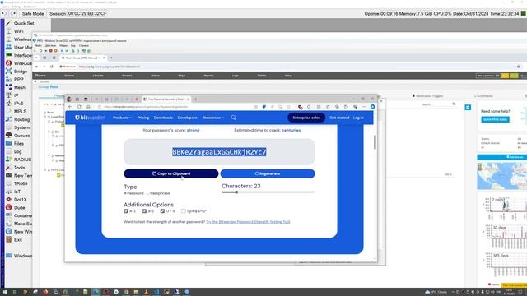Reload the PRTG browser page
527x296 pixels.
coord(51,67)
